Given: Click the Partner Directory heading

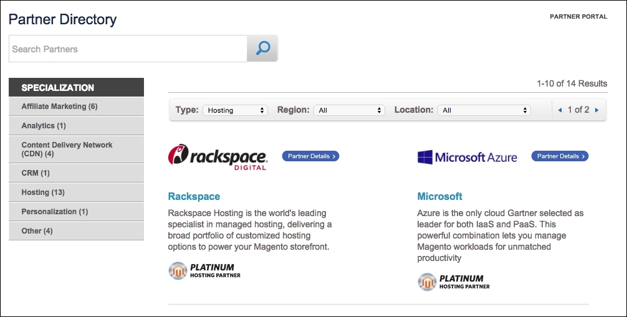Looking at the screenshot, I should point(63,19).
